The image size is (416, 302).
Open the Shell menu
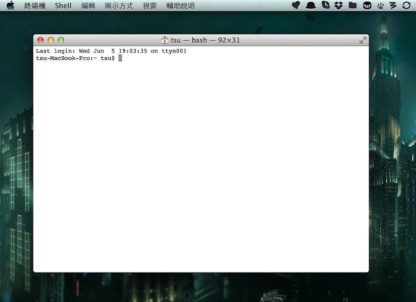point(63,6)
